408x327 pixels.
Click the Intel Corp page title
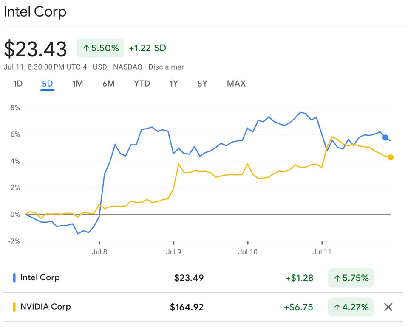point(35,12)
